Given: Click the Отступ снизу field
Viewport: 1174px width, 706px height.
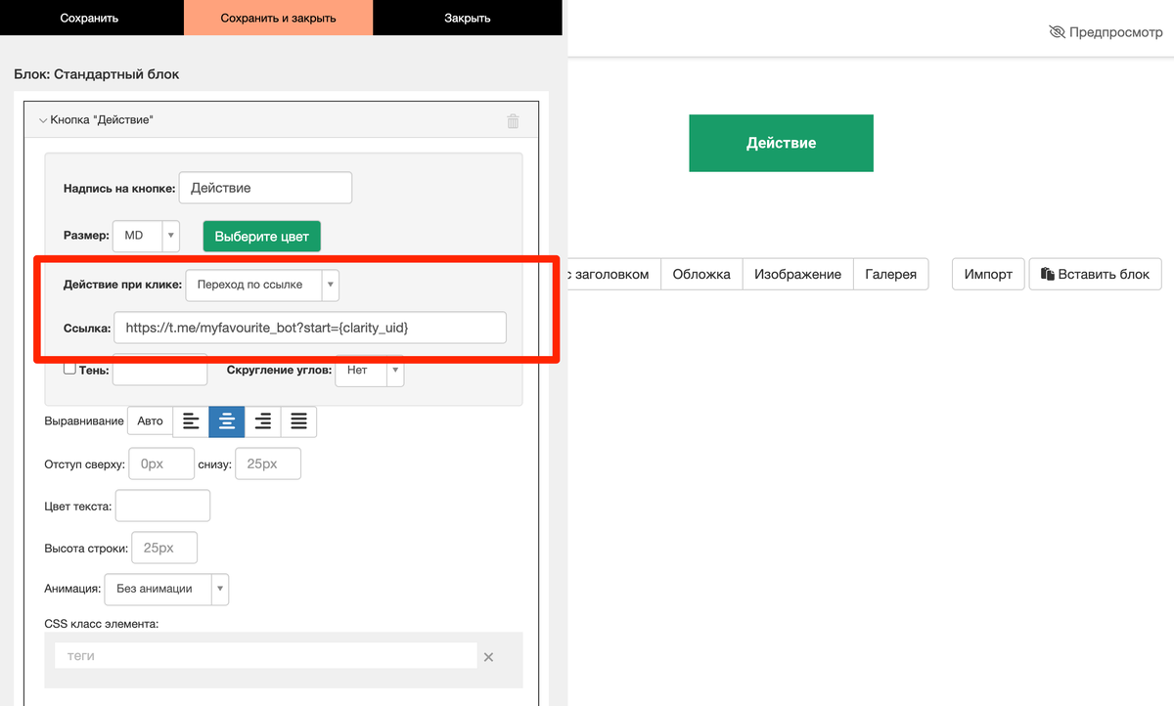Looking at the screenshot, I should pos(268,464).
